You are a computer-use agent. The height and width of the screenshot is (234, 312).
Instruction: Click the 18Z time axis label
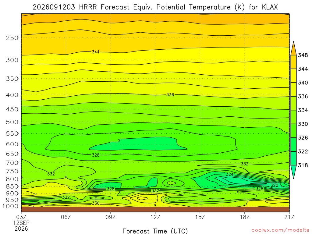[245, 217]
